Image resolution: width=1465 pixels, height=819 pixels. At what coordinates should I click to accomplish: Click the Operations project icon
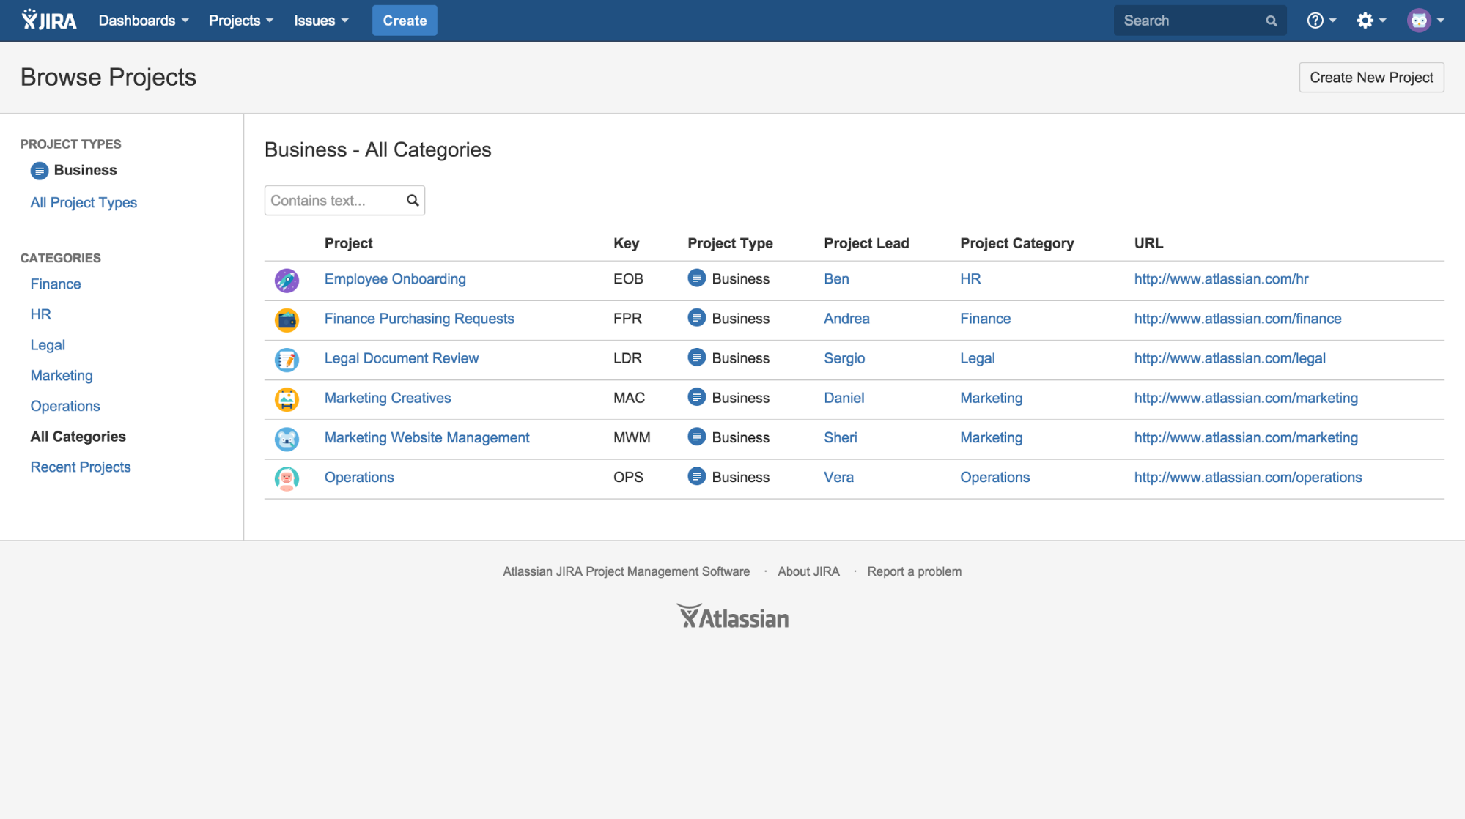pos(286,477)
